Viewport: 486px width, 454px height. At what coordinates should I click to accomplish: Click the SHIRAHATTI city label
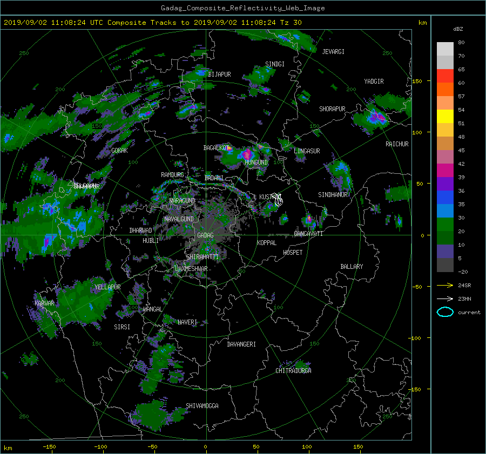click(202, 257)
